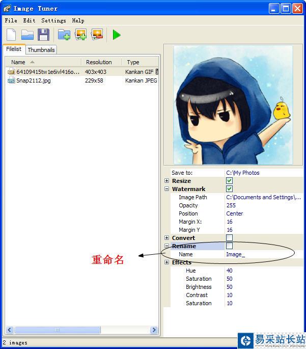Expand the Convert section
306x349 pixels.
167,238
